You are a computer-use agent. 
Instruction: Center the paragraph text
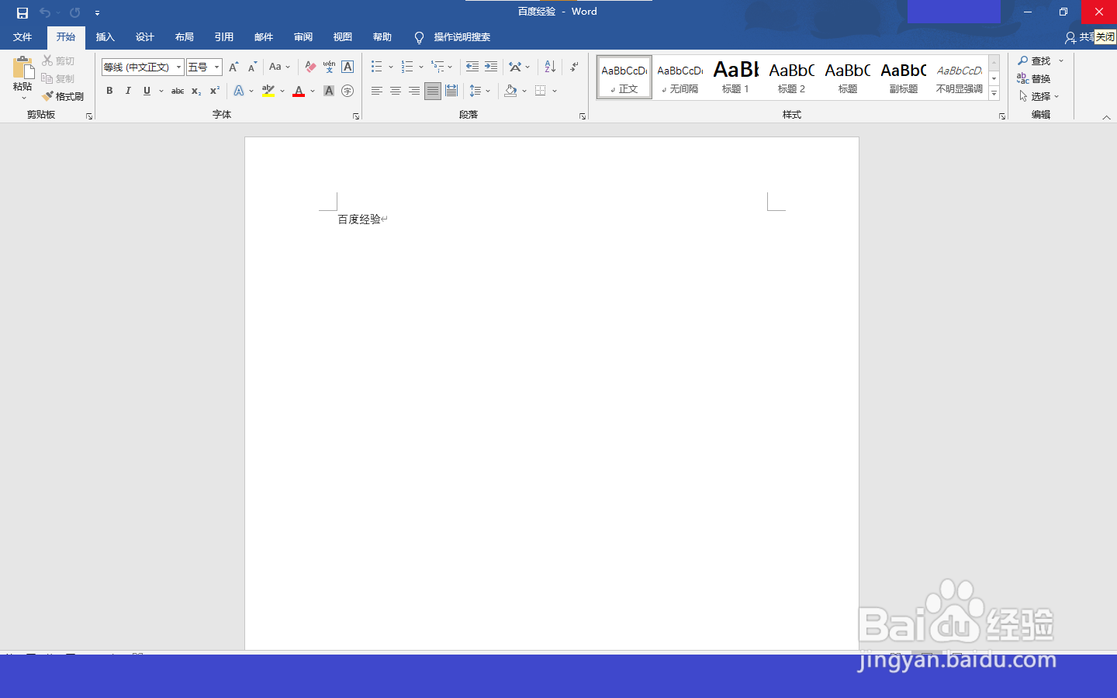(396, 91)
